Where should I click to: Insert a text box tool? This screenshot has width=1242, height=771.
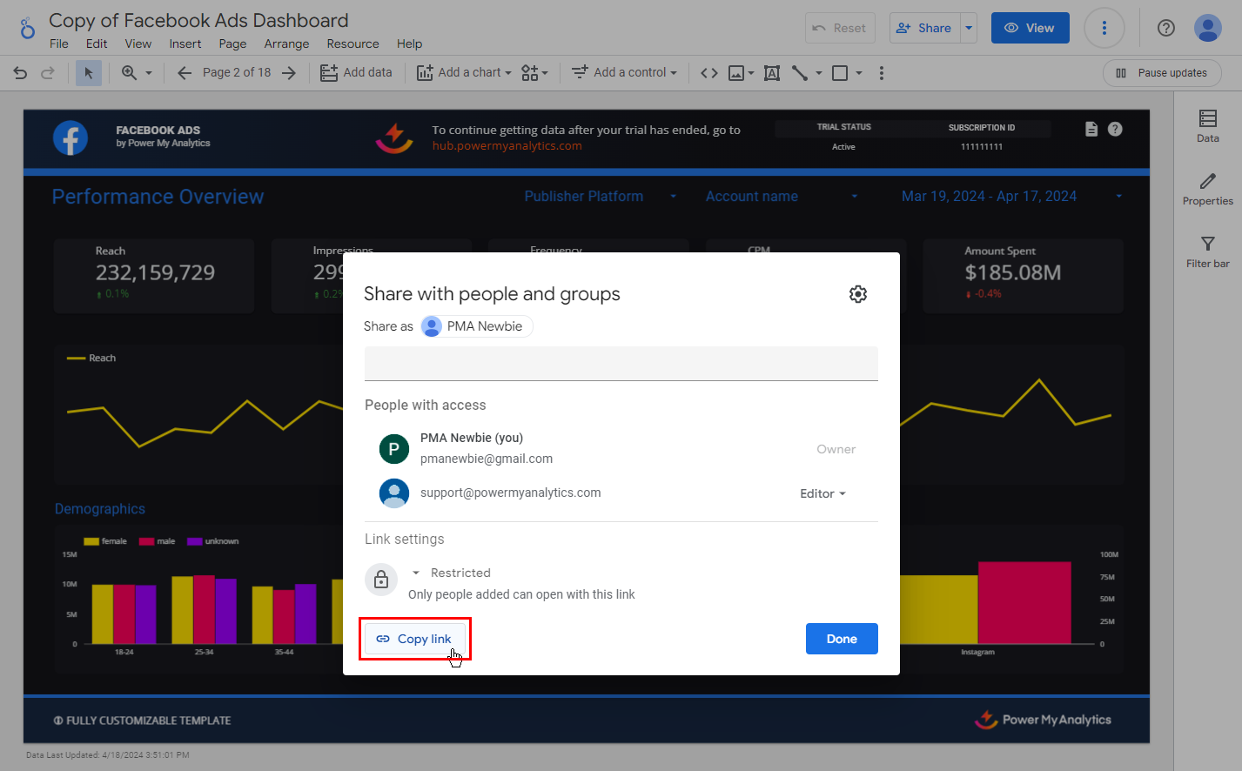772,73
